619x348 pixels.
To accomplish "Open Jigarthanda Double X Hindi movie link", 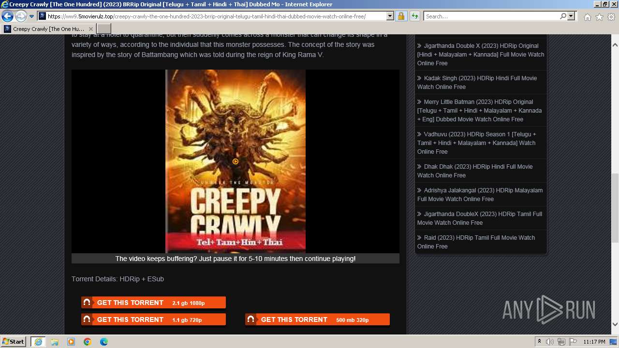I will pos(481,55).
